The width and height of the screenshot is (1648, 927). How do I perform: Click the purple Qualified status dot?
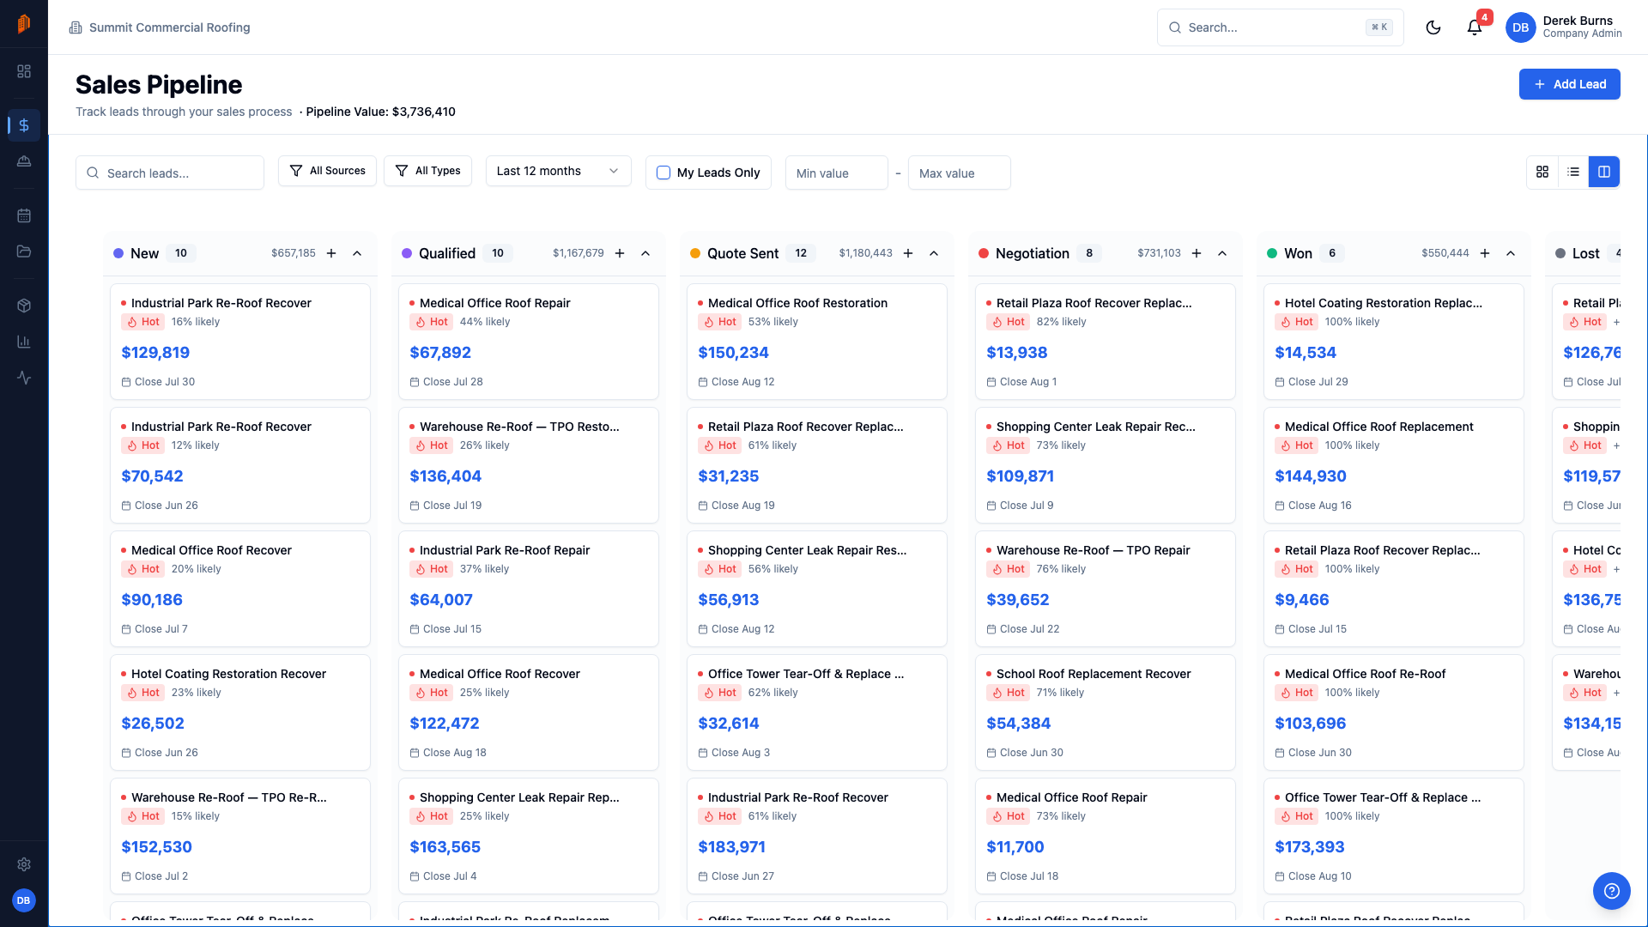point(407,253)
